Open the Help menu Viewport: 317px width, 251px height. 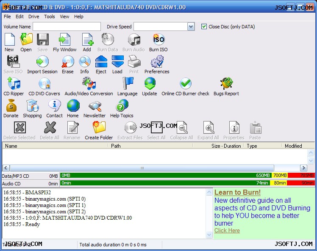click(79, 17)
